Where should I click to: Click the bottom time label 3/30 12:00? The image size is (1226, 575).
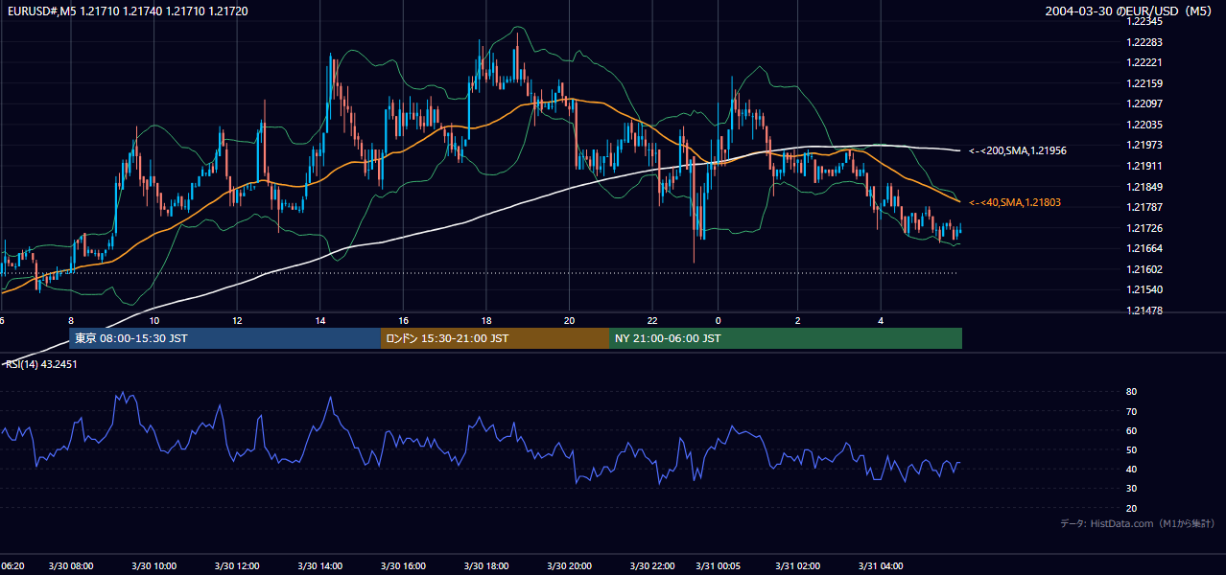(237, 566)
